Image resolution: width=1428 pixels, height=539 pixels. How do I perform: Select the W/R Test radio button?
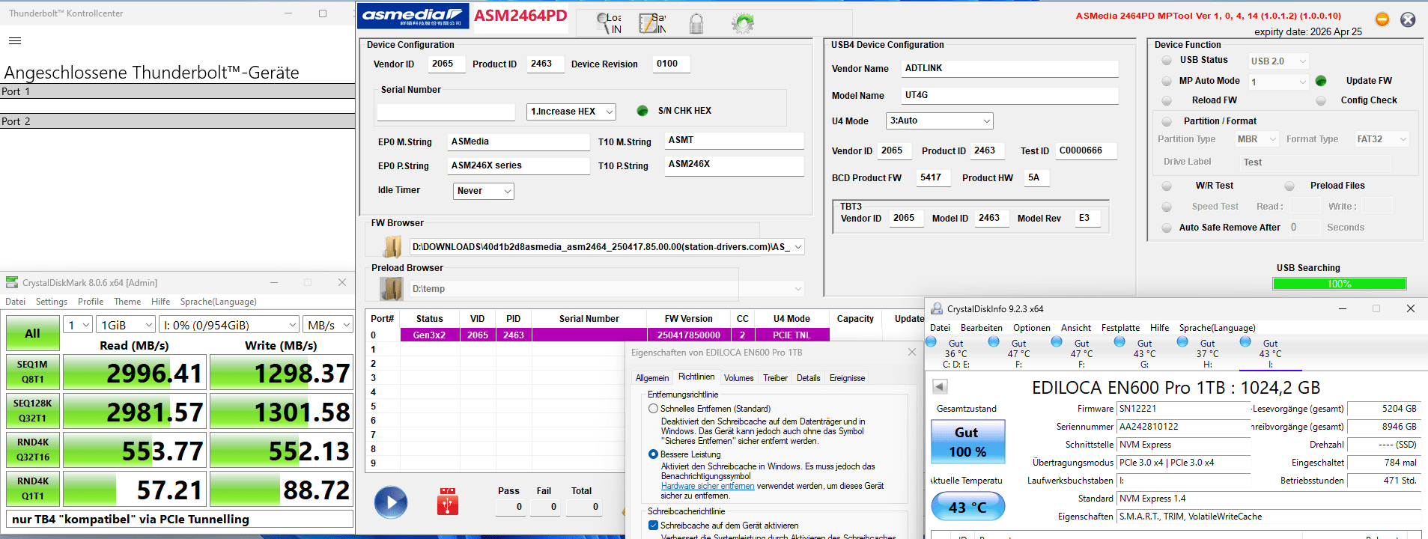(1167, 186)
